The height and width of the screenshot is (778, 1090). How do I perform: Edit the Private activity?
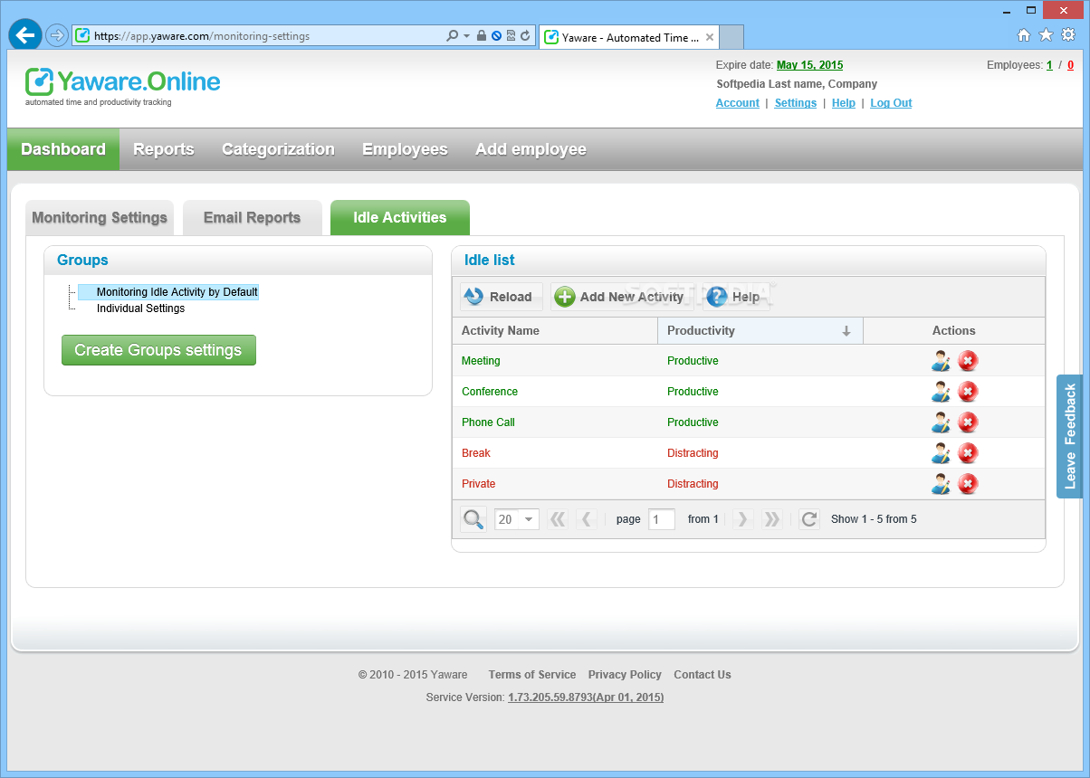(941, 484)
